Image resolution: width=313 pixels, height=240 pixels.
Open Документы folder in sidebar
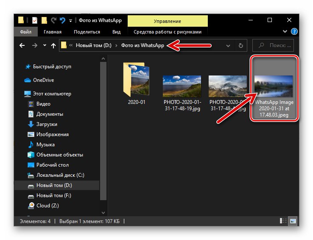point(50,114)
